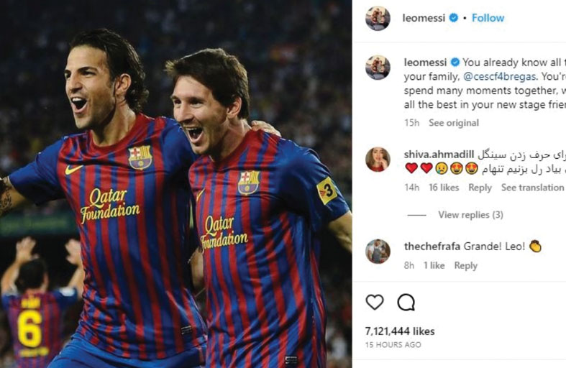Reply to shiva.ahmadill's comment
The height and width of the screenshot is (368, 566).
click(480, 188)
